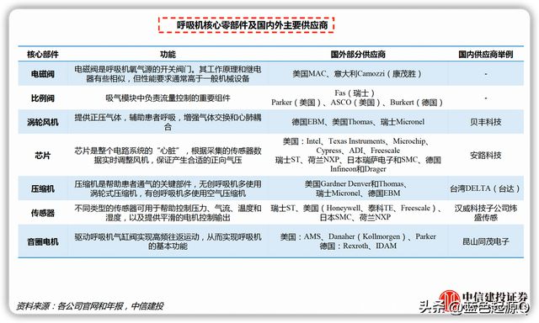Click the Intel, Texas Instruments supplier cell
Image resolution: width=539 pixels, height=323 pixels.
pyautogui.click(x=358, y=155)
